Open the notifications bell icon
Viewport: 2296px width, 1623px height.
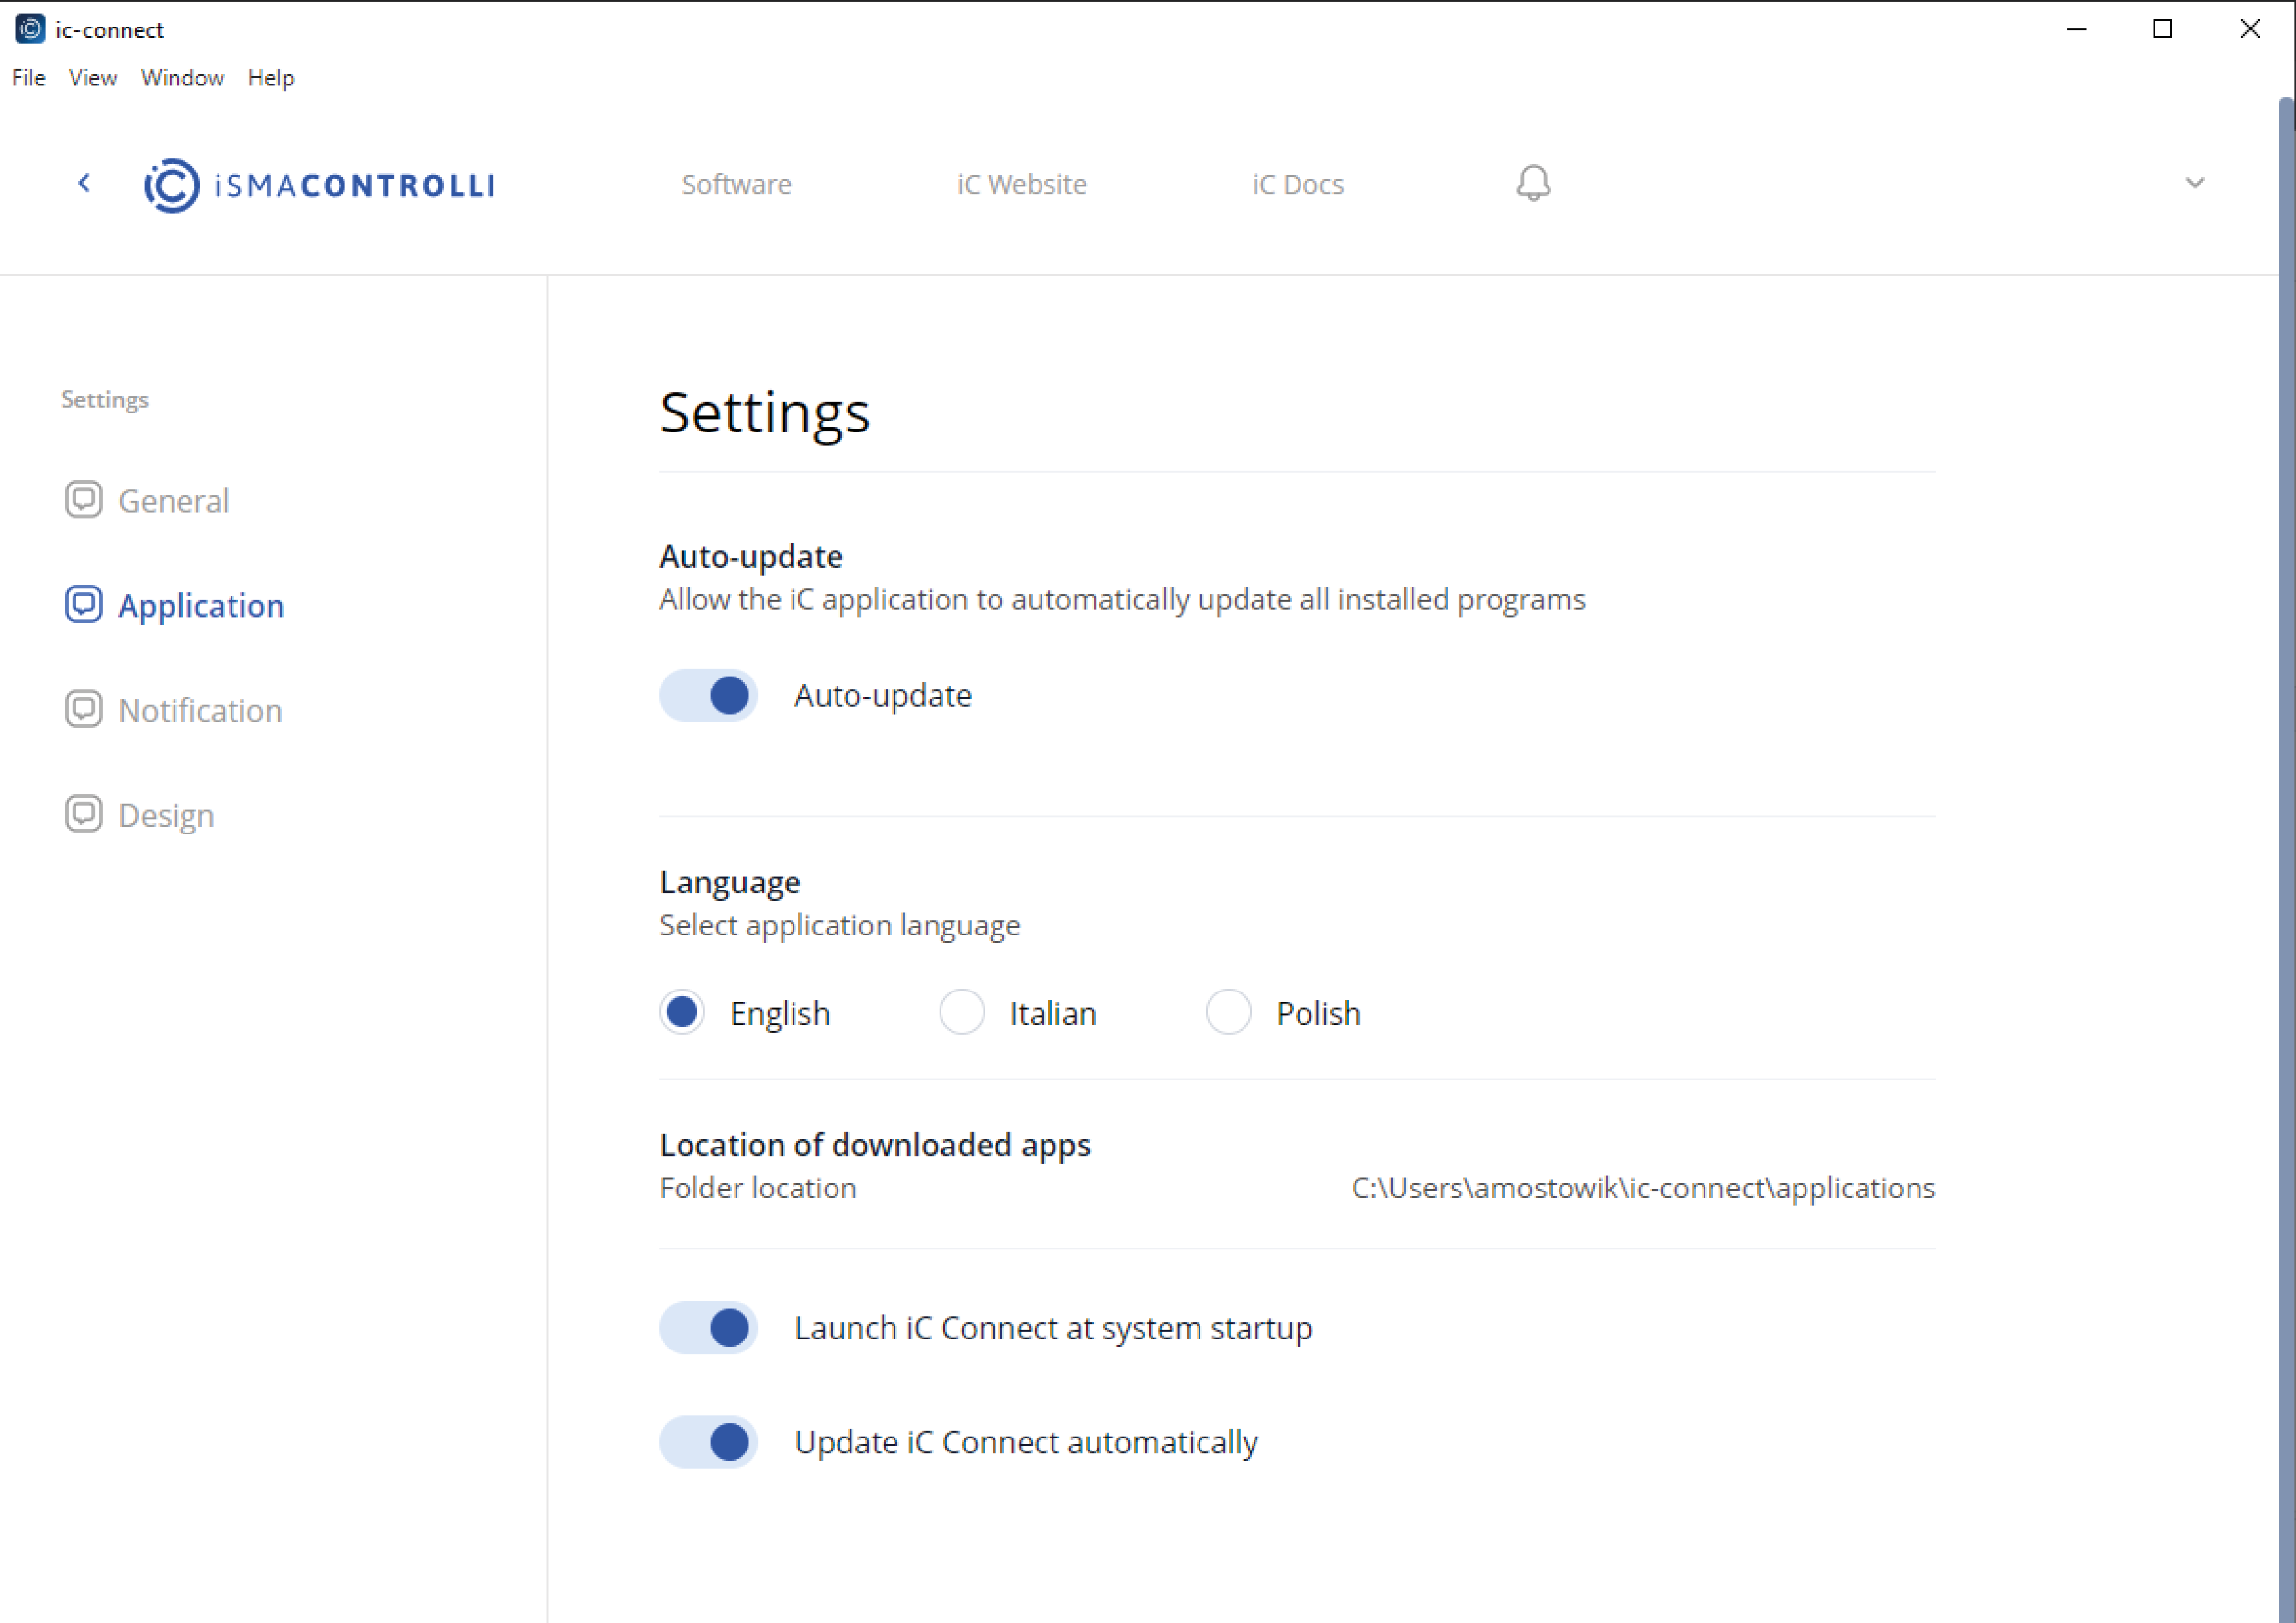(x=1533, y=183)
